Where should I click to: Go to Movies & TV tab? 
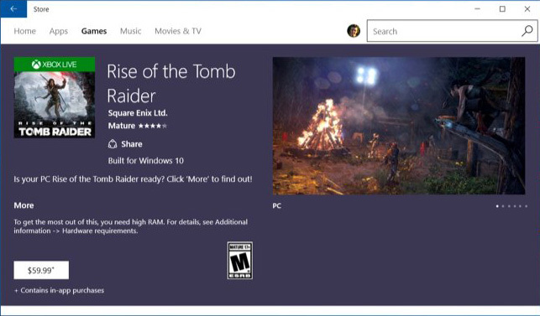tap(178, 31)
